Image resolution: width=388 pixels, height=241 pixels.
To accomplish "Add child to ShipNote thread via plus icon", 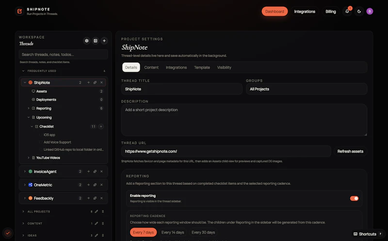I will click(x=88, y=82).
